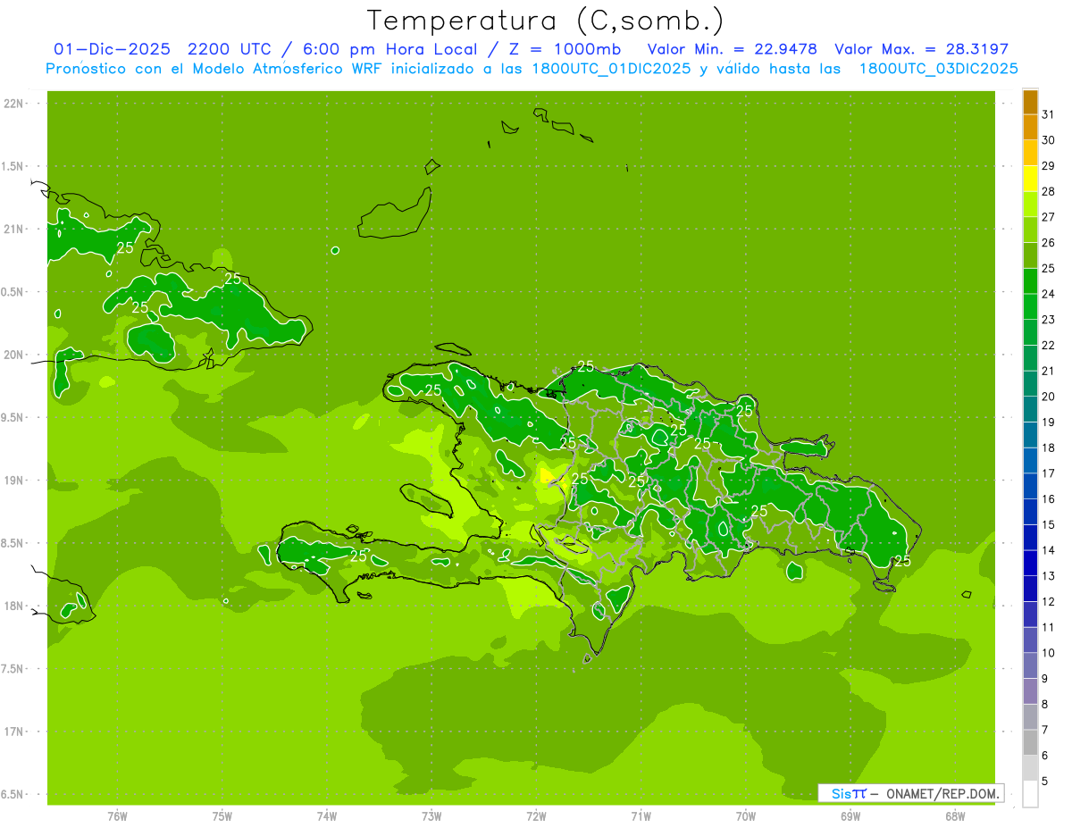Click 'Valor Max. = 28.3197' readout
Viewport: 1072px width, 828px height.
(921, 49)
